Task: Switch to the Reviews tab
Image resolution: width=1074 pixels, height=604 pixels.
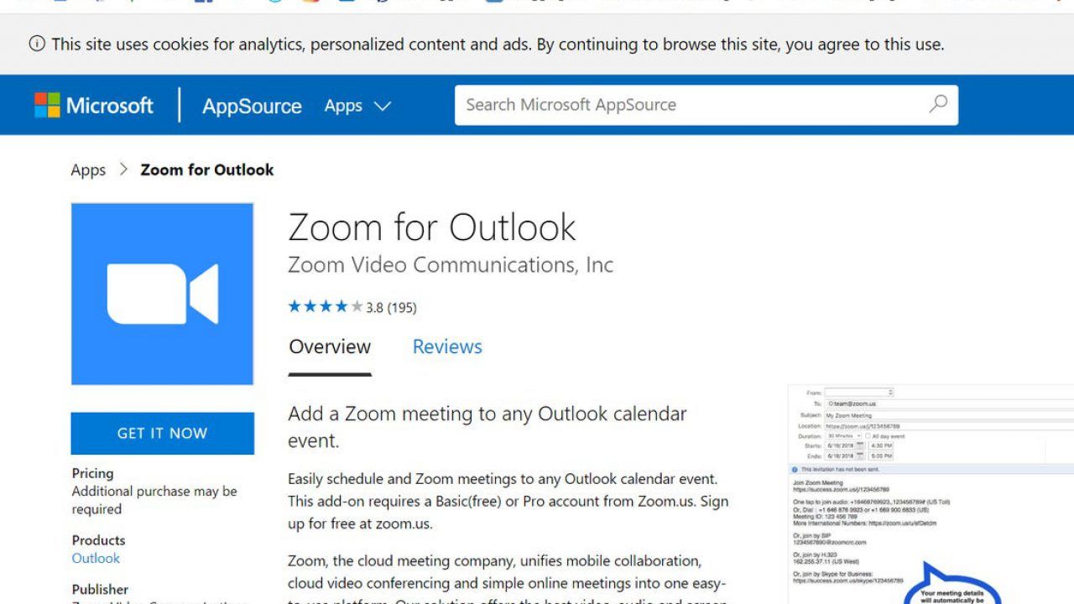Action: 447,346
